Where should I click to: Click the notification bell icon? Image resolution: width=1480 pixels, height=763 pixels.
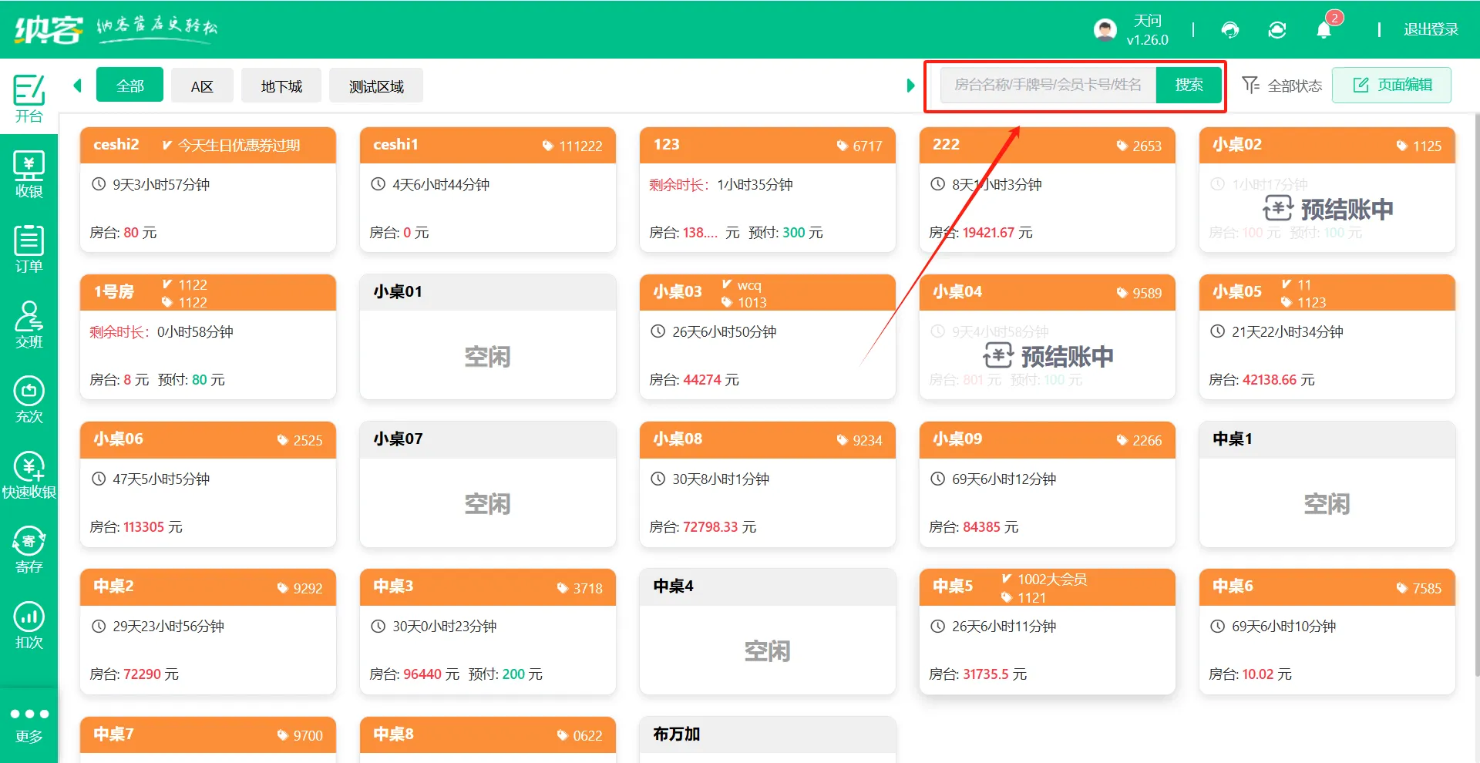point(1324,30)
